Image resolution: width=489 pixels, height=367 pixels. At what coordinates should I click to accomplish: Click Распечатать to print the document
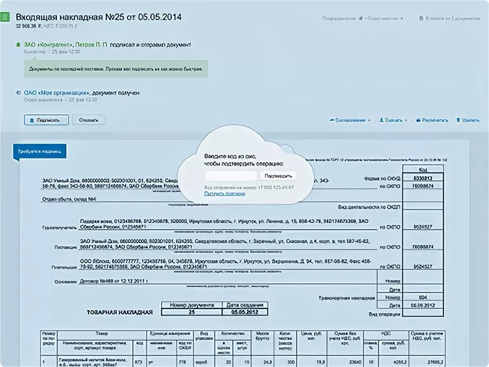pos(432,120)
